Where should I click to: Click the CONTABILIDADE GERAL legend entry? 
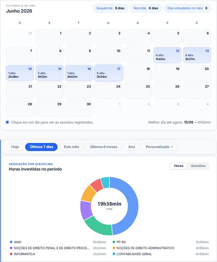coord(161,254)
